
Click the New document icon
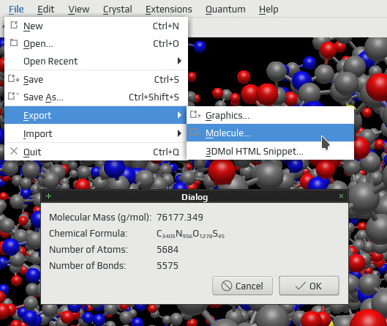click(x=14, y=25)
